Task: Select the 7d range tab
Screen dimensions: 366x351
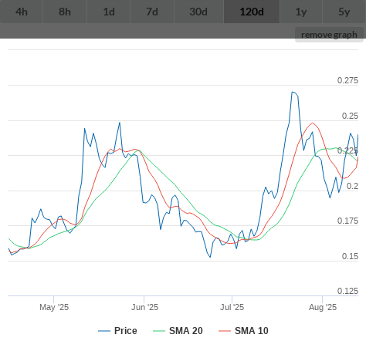Action: click(x=152, y=12)
